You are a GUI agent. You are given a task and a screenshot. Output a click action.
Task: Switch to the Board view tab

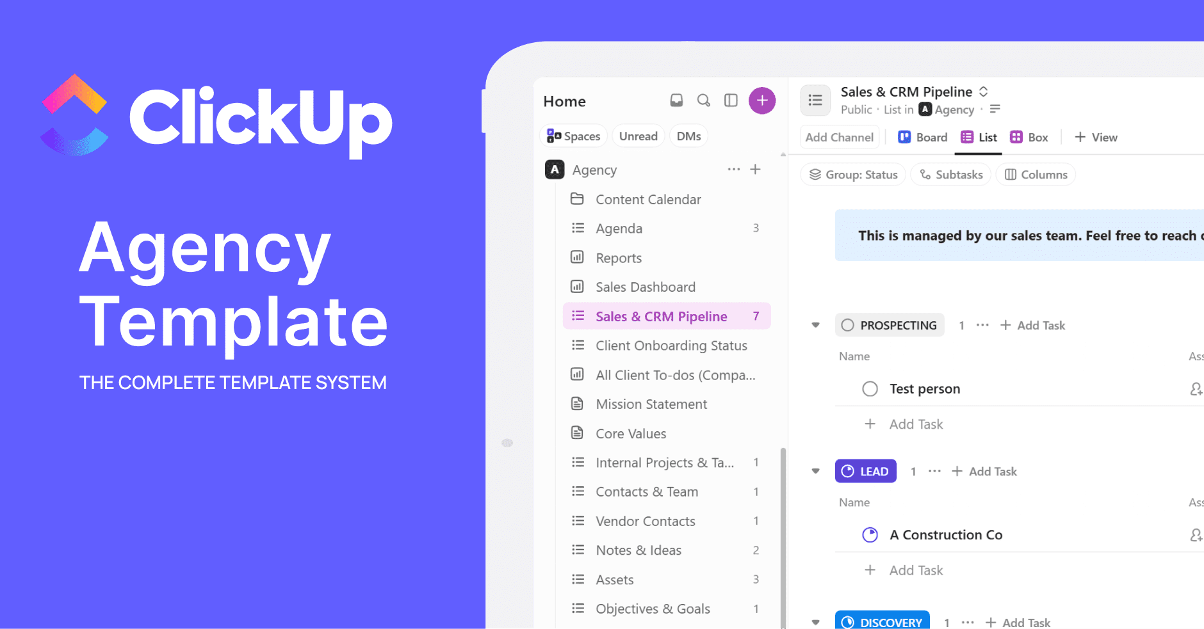(922, 138)
